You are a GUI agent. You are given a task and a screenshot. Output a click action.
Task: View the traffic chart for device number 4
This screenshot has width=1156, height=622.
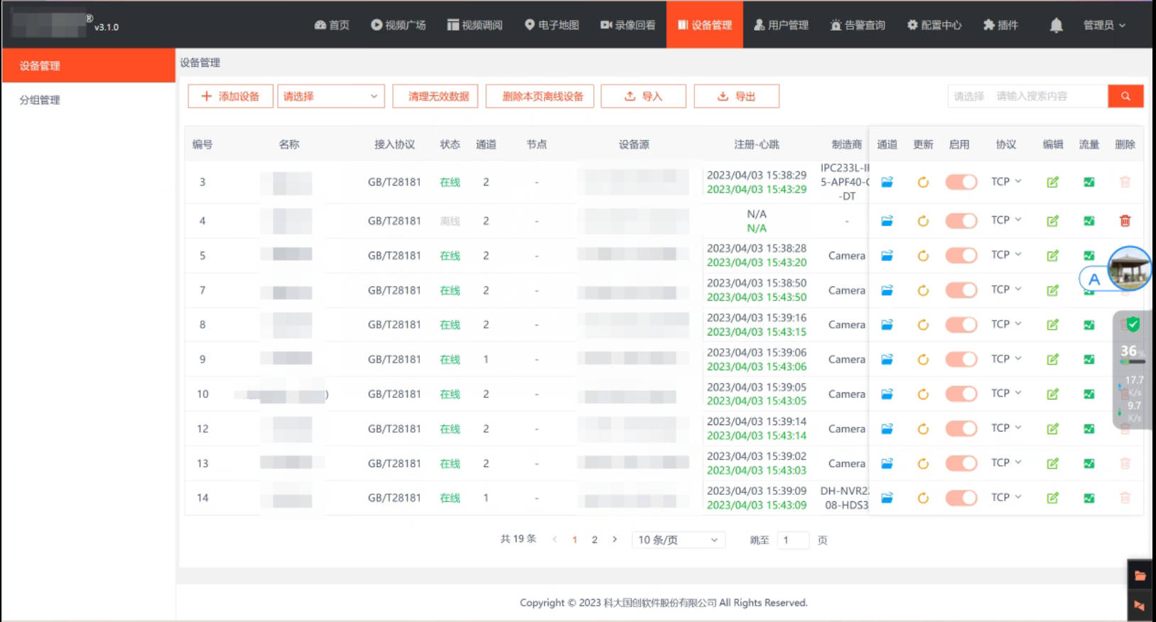(x=1089, y=221)
